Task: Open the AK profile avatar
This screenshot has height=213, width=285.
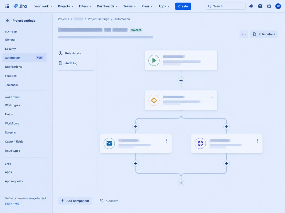Action: (x=278, y=6)
